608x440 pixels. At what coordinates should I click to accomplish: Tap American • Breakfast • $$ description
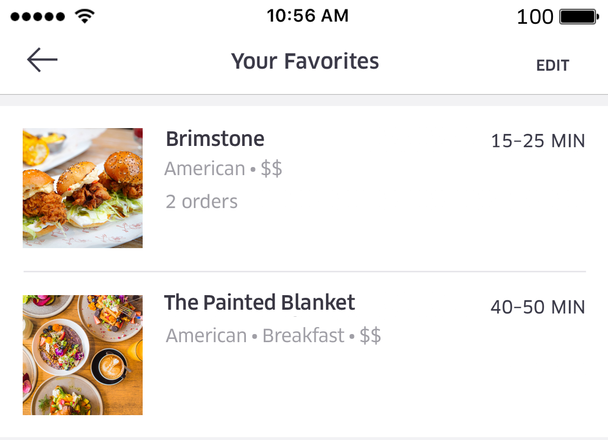tap(273, 335)
